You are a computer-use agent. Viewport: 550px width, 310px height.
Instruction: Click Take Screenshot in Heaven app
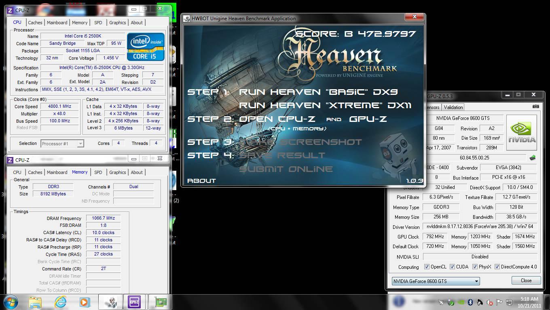click(x=300, y=142)
